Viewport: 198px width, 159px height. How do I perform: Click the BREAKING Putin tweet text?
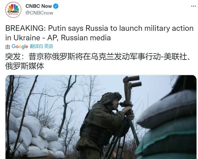coord(100,33)
